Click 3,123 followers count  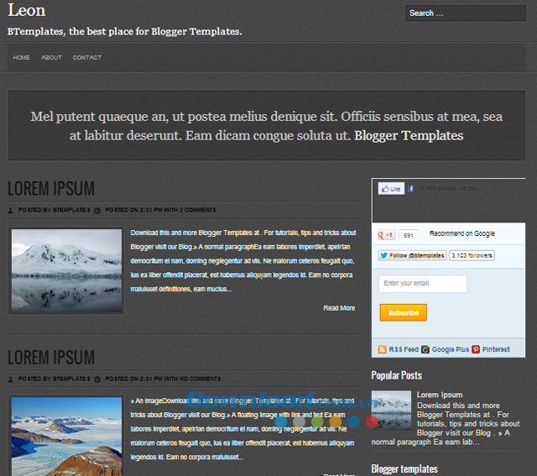coord(472,256)
